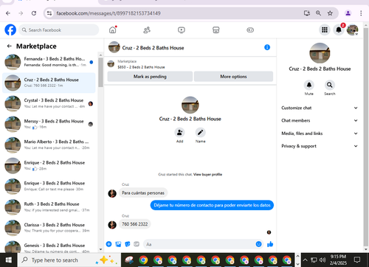Image resolution: width=369 pixels, height=267 pixels.
Task: Go back using the Marketplace back arrow
Action: pyautogui.click(x=10, y=46)
